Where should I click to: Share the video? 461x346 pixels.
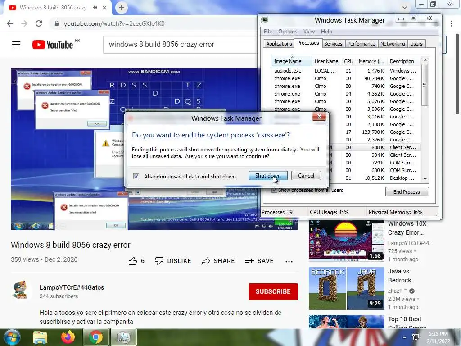pyautogui.click(x=218, y=261)
